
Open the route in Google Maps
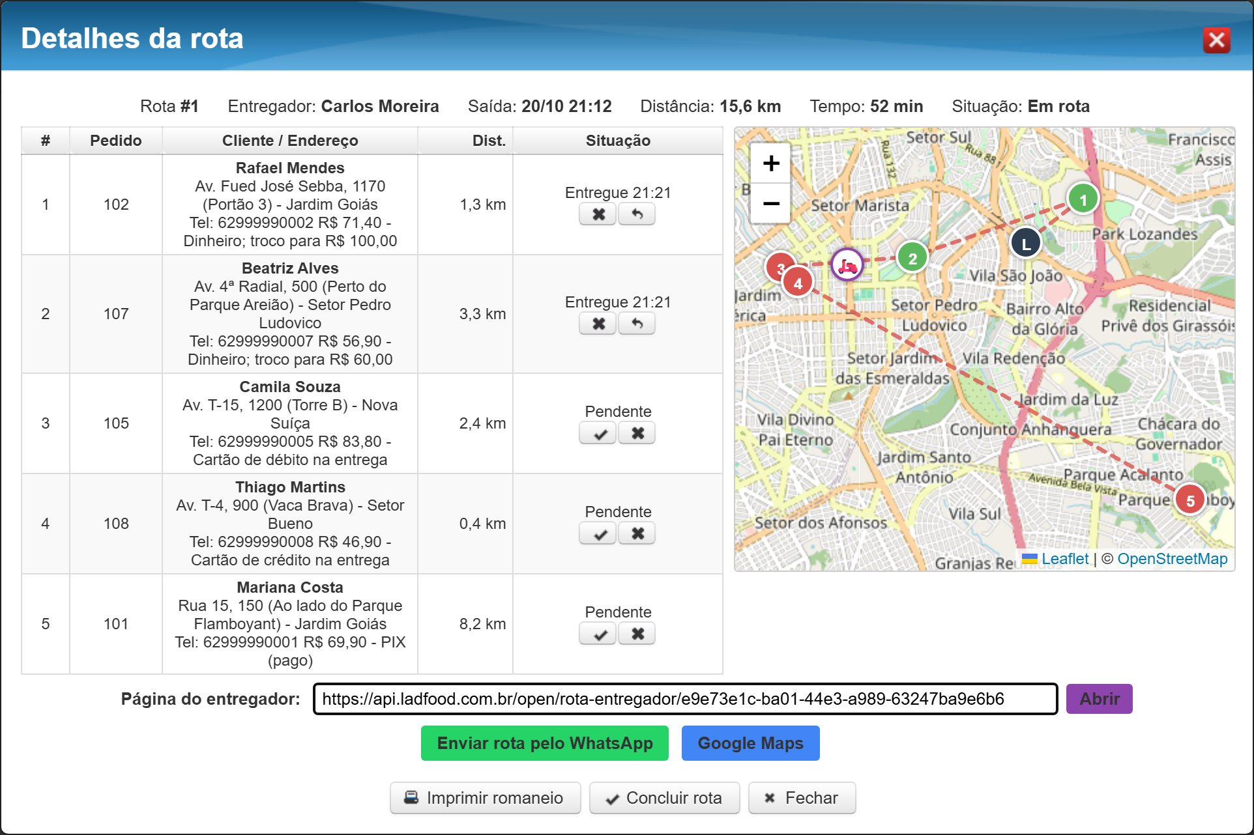750,743
